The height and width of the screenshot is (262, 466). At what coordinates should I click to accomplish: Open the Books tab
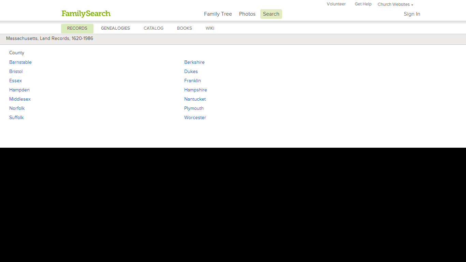pos(185,28)
